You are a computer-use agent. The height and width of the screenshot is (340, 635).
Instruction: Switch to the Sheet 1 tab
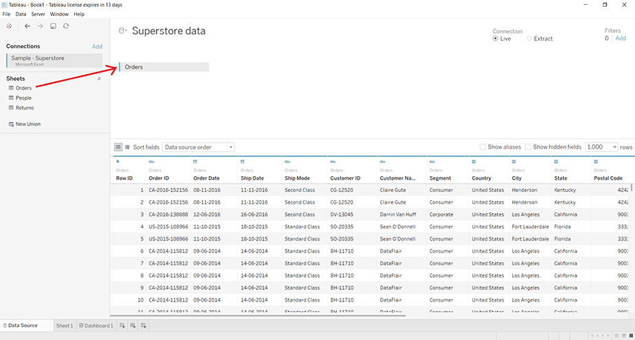[x=65, y=326]
